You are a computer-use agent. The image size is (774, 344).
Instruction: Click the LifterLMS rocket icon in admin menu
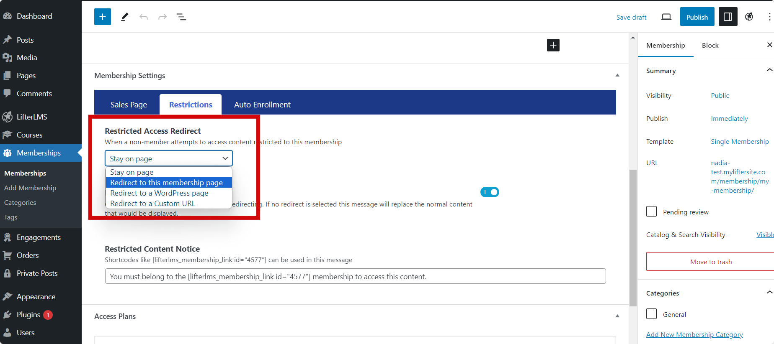tap(7, 117)
